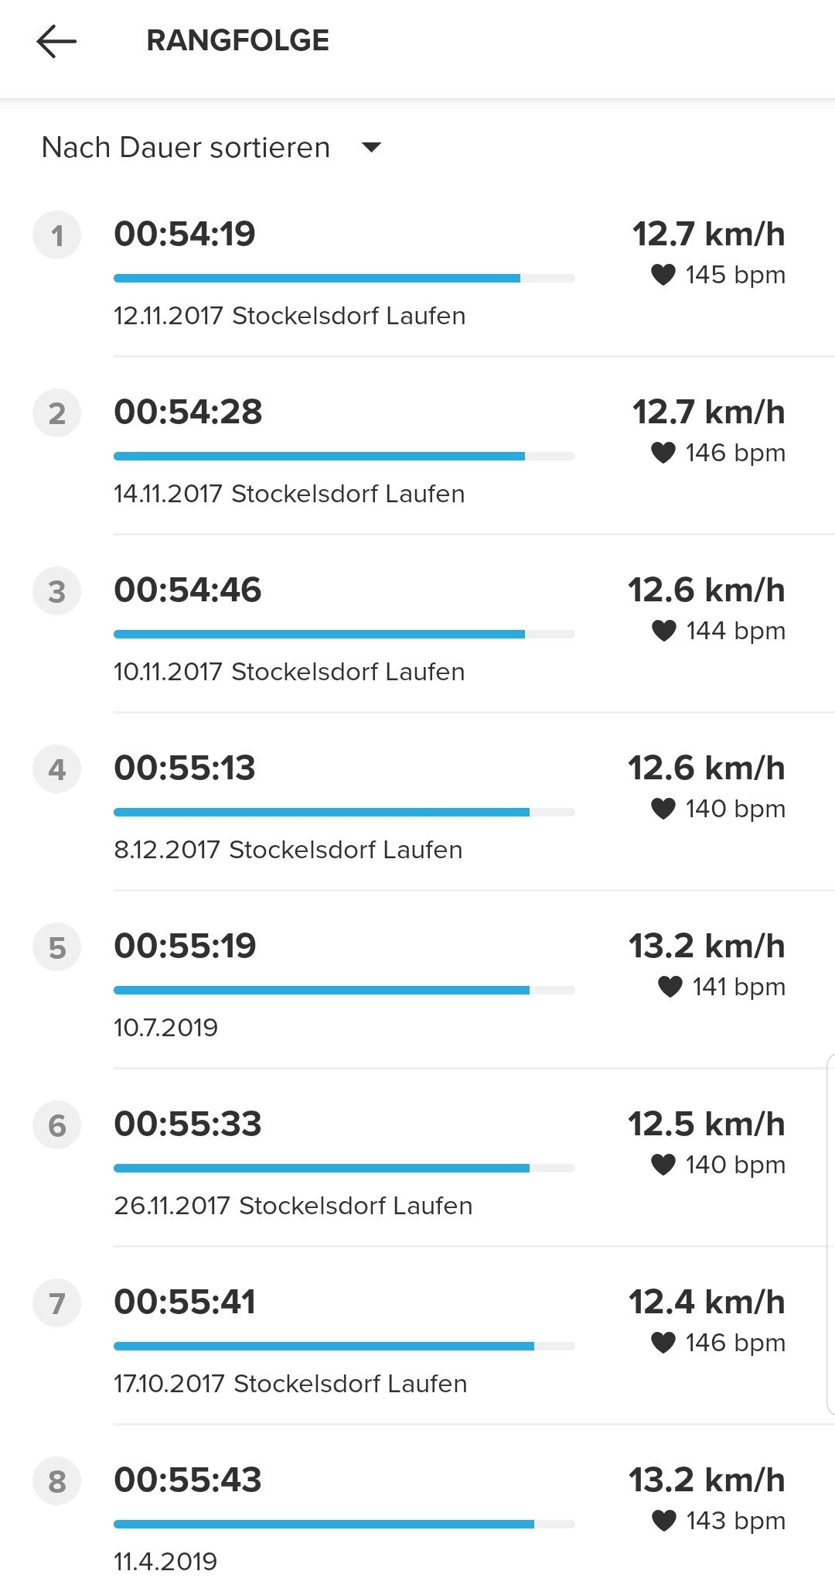Tap rank 1 badge icon
835x1595 pixels.
tap(56, 235)
